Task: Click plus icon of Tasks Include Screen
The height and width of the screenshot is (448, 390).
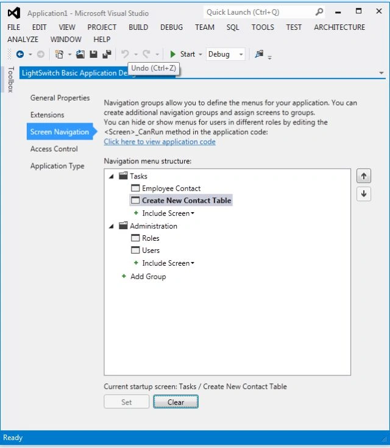Action: (x=136, y=213)
